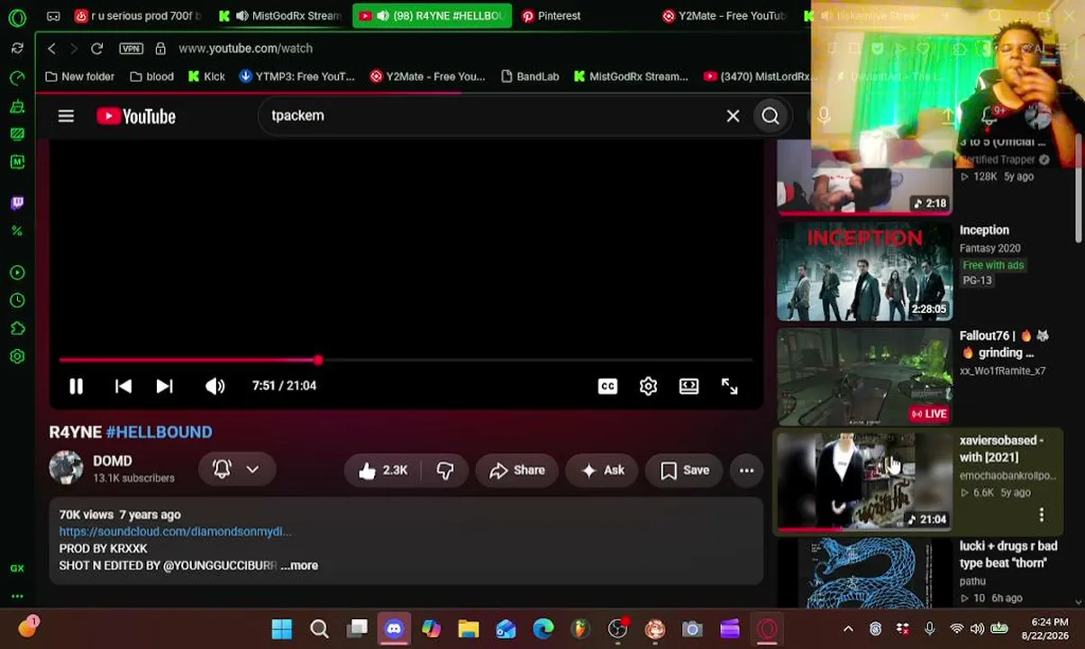Image resolution: width=1085 pixels, height=649 pixels.
Task: Toggle the notification bell for DOMD
Action: click(x=222, y=469)
